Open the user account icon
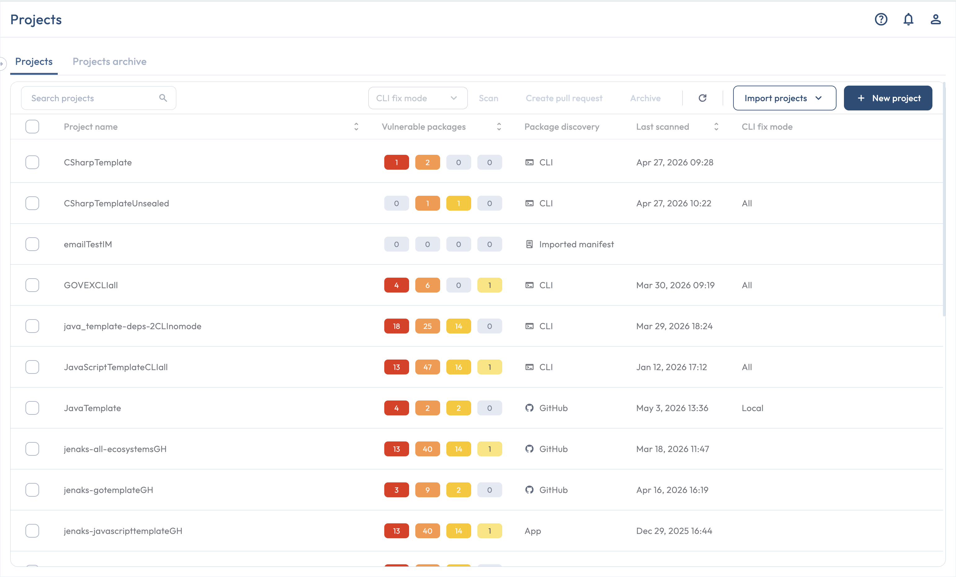Screen dimensions: 956x577 936,19
